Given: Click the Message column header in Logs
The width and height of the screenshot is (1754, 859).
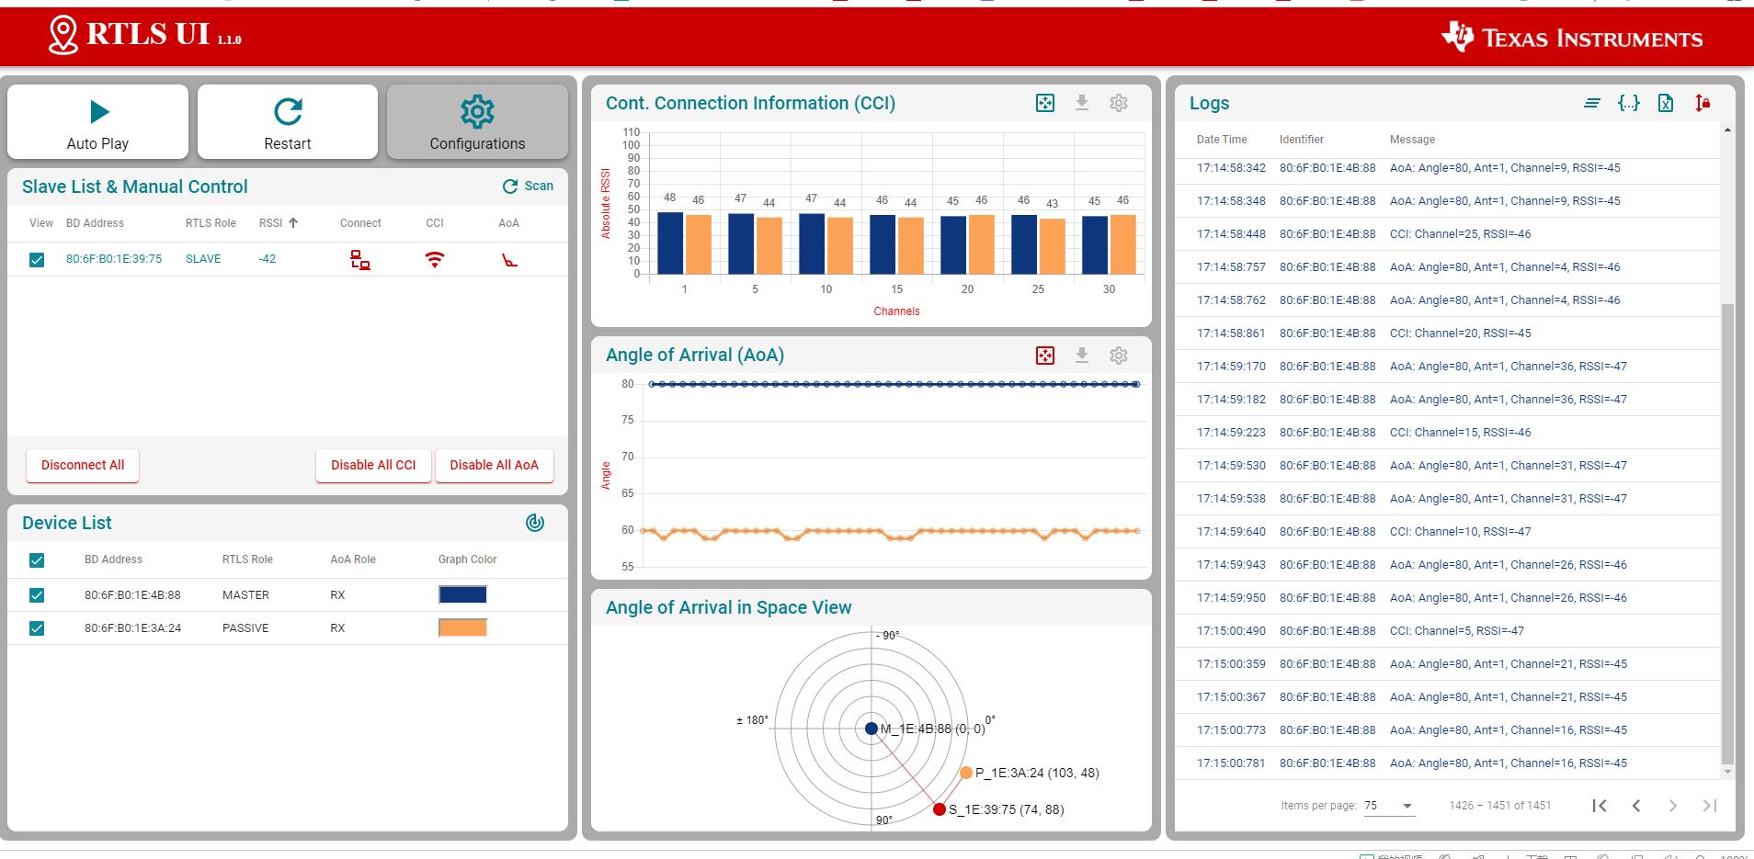Looking at the screenshot, I should tap(1412, 140).
